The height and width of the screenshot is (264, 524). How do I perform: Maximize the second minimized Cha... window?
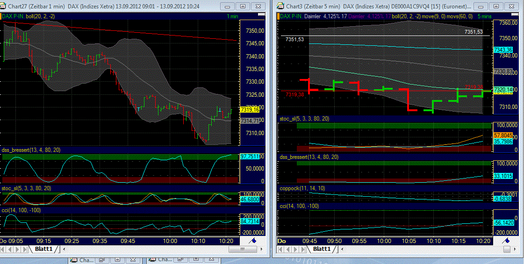pos(196,260)
